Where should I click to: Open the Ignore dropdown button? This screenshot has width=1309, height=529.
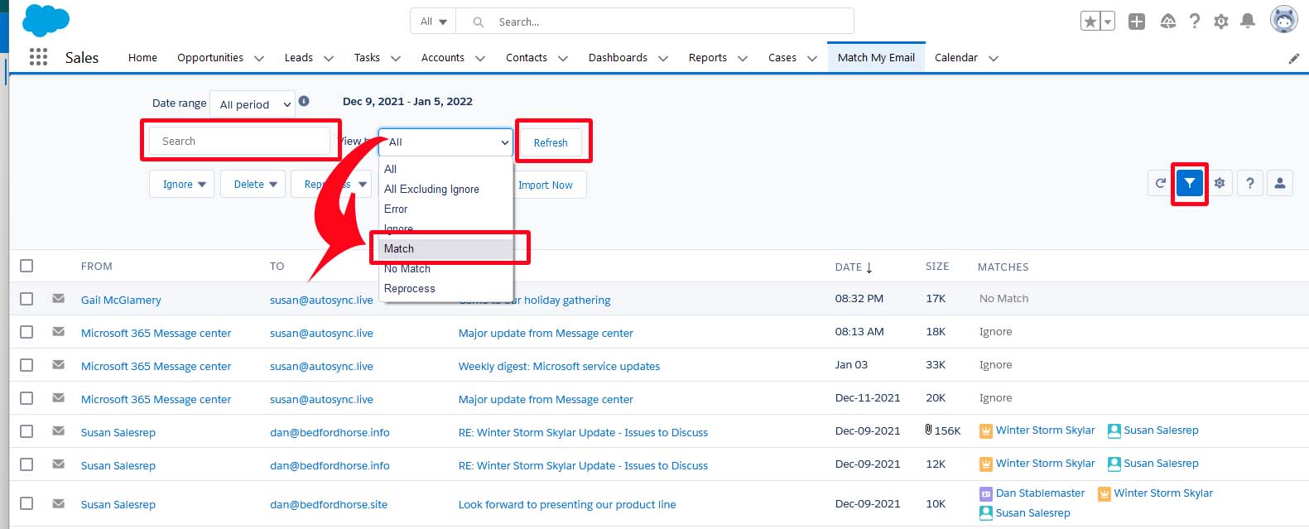pos(182,184)
